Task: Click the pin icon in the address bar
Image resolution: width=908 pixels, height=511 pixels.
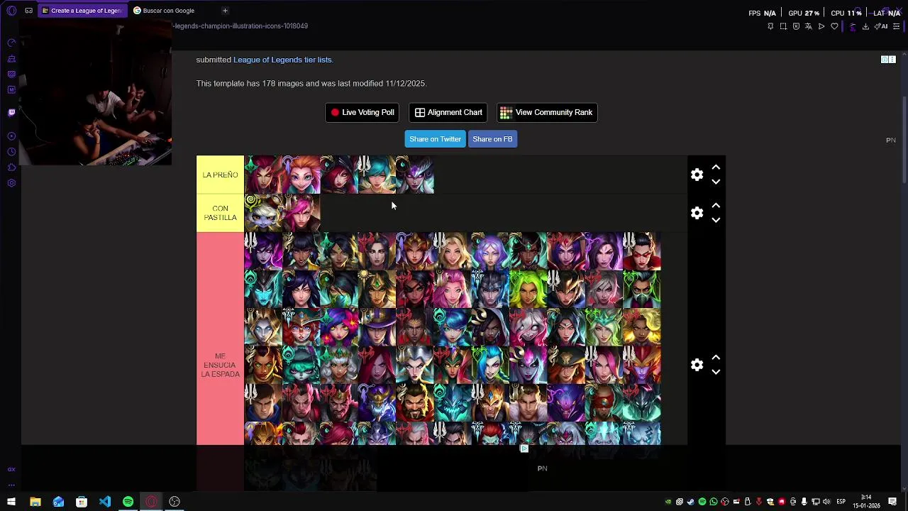Action: point(770,26)
